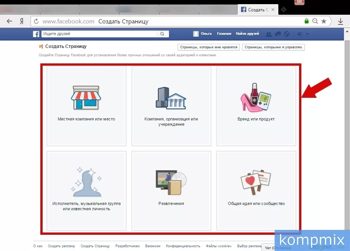Click Местная компания или место label
This screenshot has width=350, height=251.
[86, 119]
